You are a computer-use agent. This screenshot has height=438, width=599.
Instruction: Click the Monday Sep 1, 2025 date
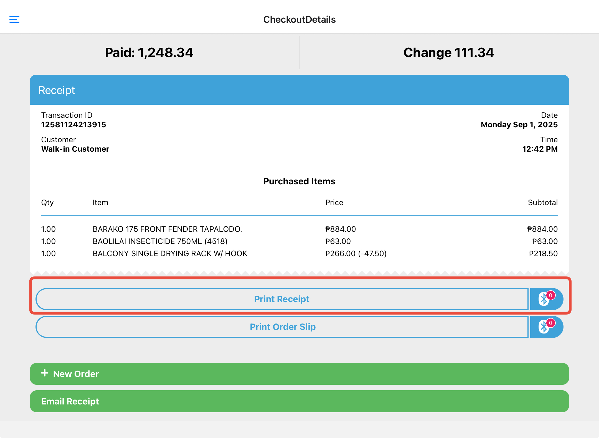pyautogui.click(x=519, y=125)
